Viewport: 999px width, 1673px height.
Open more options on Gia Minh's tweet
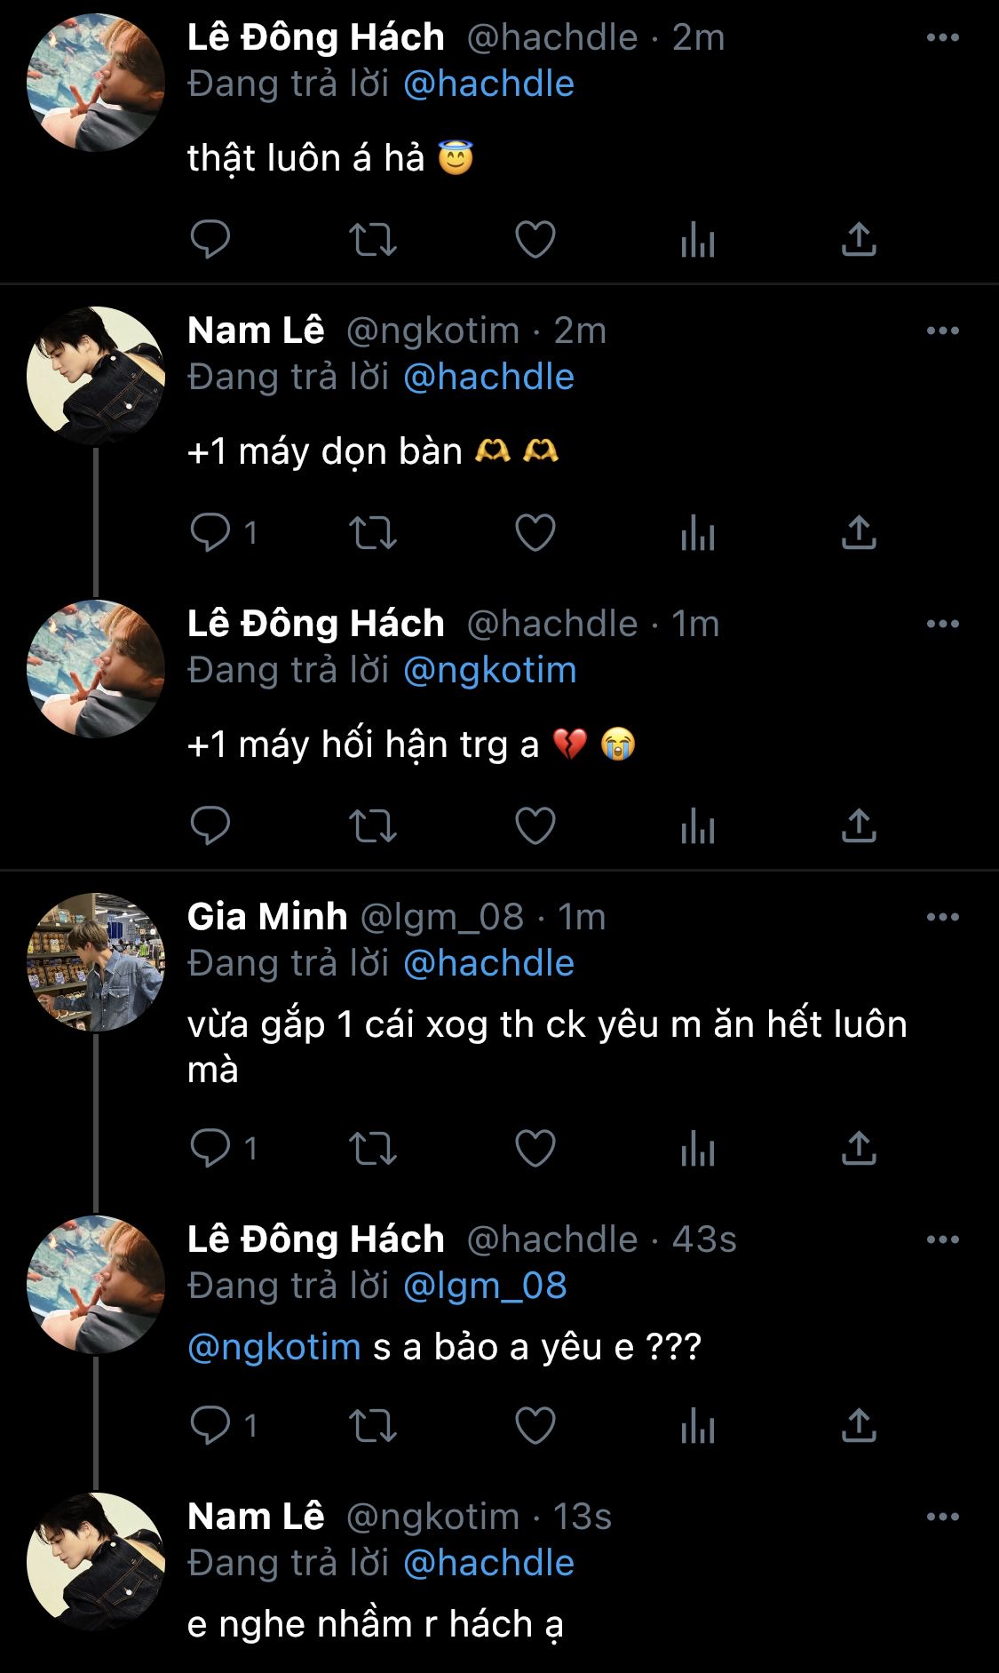(942, 917)
